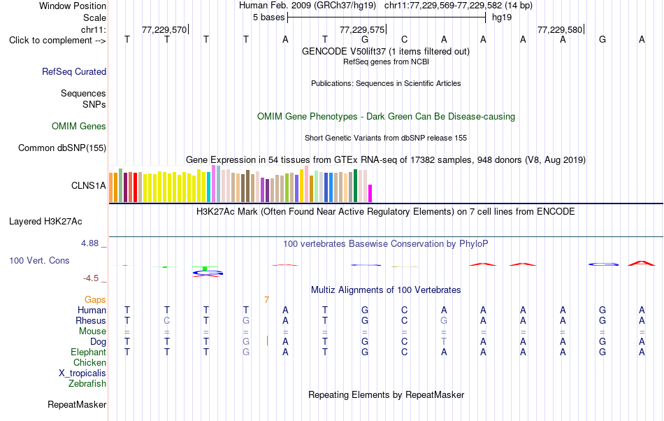Click 'Click to complement -->' label
664x421 pixels.
pyautogui.click(x=57, y=41)
